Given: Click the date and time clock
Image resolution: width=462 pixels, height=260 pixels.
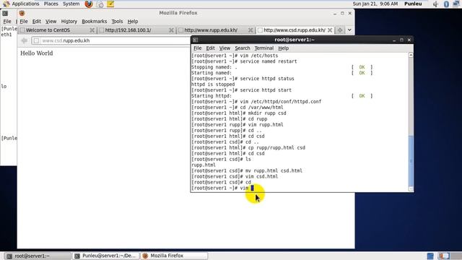Looking at the screenshot, I should click(x=375, y=4).
